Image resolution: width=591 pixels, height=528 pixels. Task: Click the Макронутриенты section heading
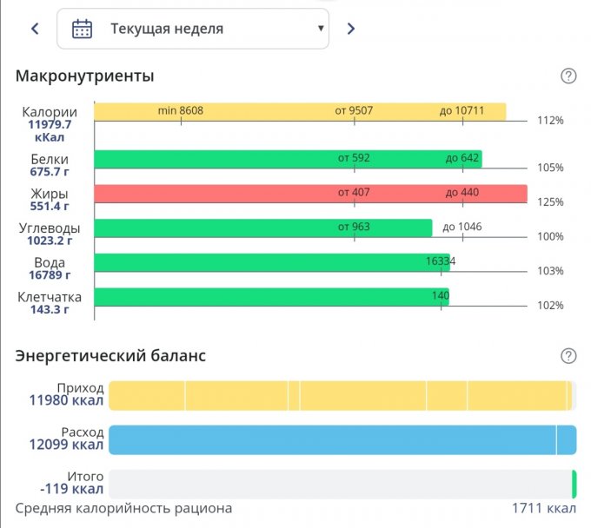click(x=84, y=76)
